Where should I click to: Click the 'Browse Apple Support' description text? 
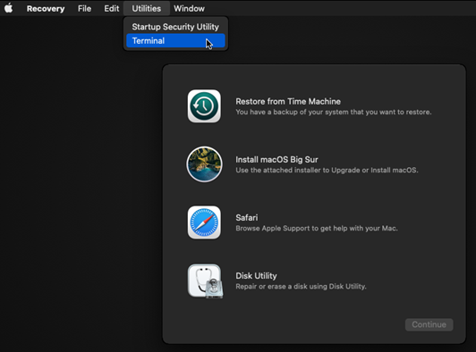coord(317,229)
